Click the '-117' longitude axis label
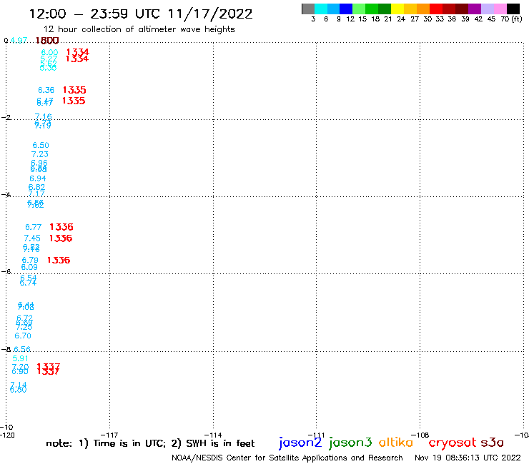The width and height of the screenshot is (529, 464). tap(109, 435)
